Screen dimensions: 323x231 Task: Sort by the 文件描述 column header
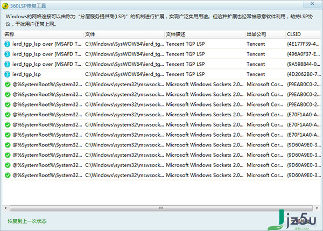tap(205, 34)
